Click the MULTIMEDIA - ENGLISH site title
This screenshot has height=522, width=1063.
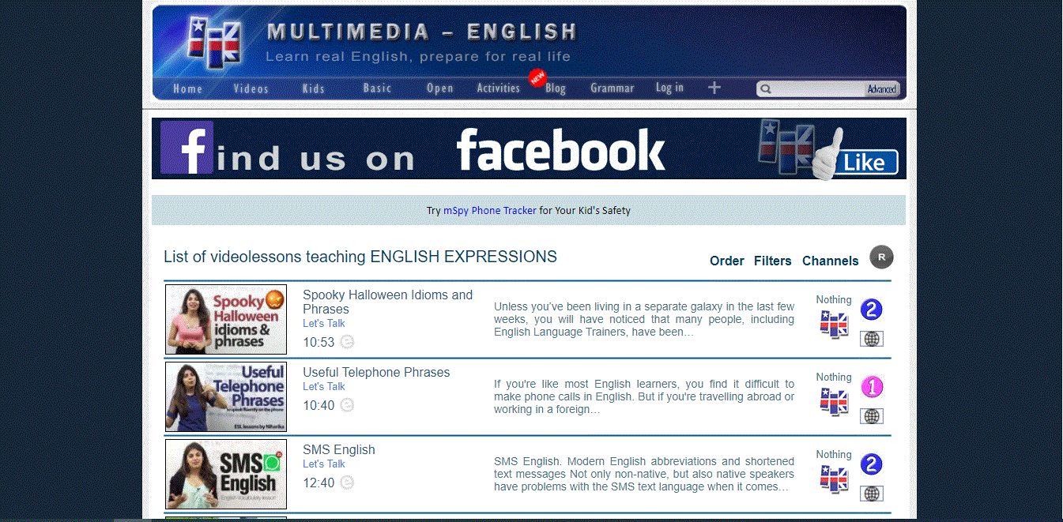(x=422, y=32)
